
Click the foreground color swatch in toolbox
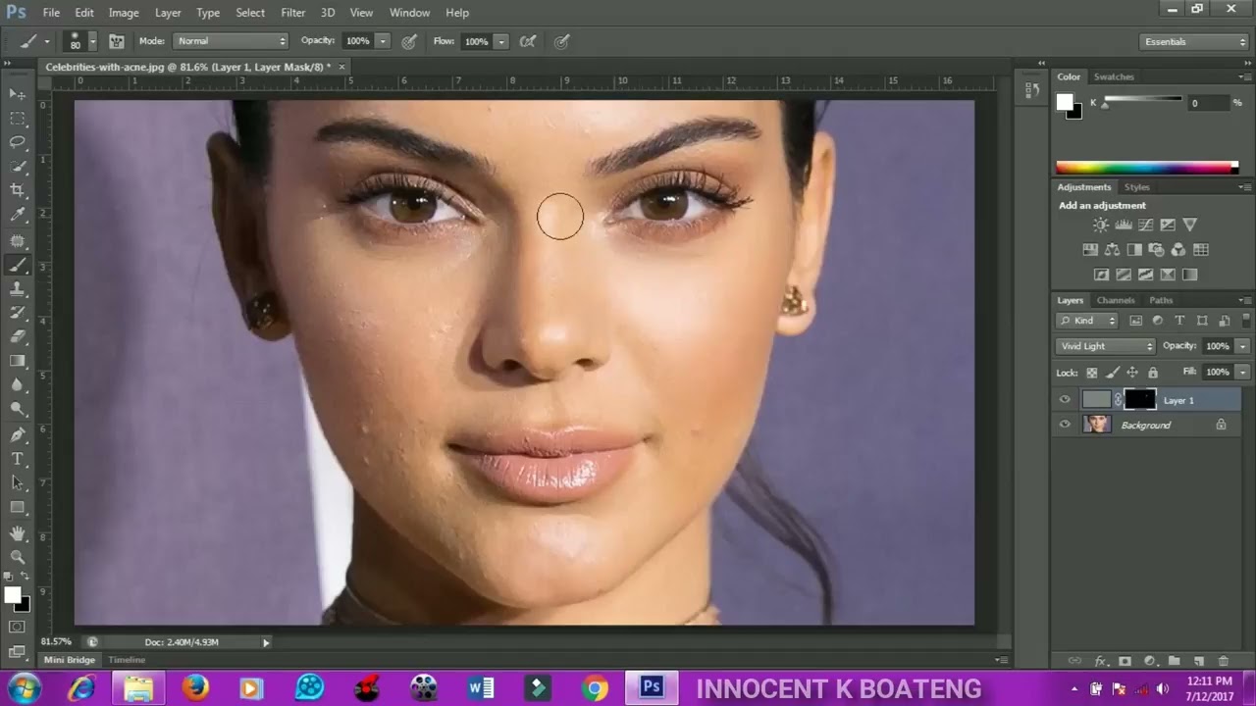click(x=12, y=595)
